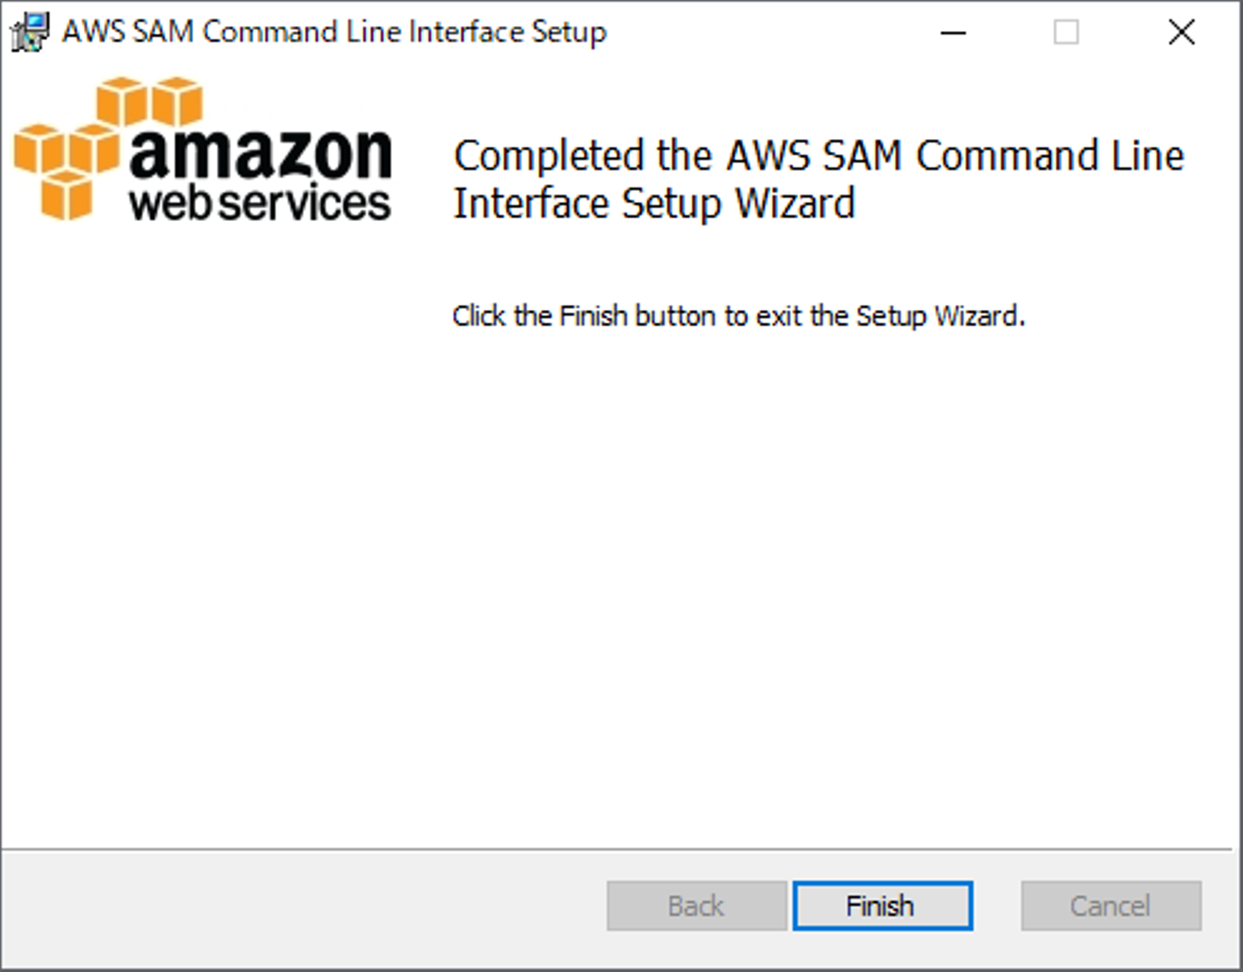The height and width of the screenshot is (972, 1243).
Task: Click the "amazon" wordmark in the logo
Action: pos(261,154)
